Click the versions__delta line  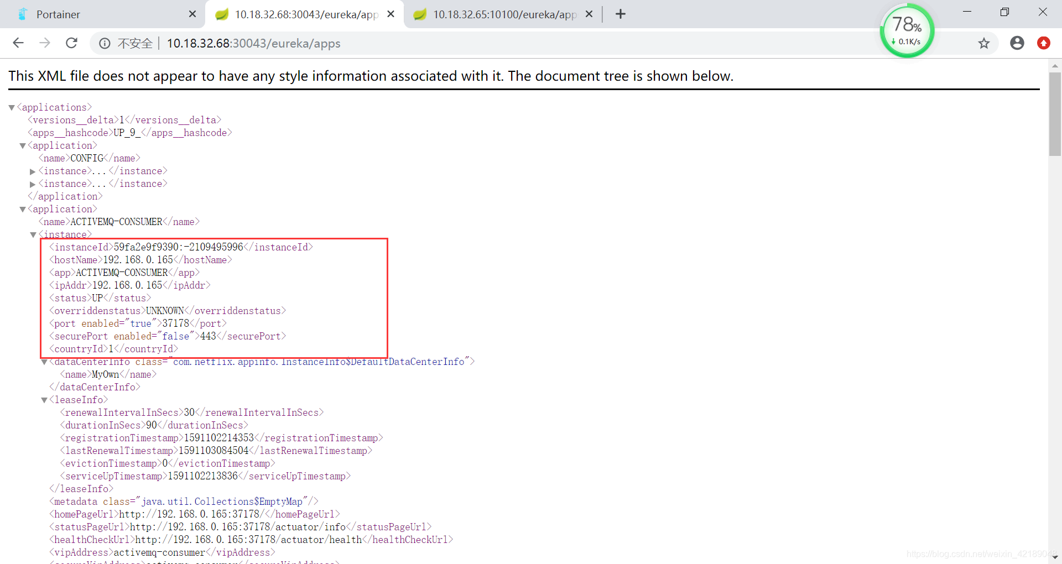pos(124,120)
